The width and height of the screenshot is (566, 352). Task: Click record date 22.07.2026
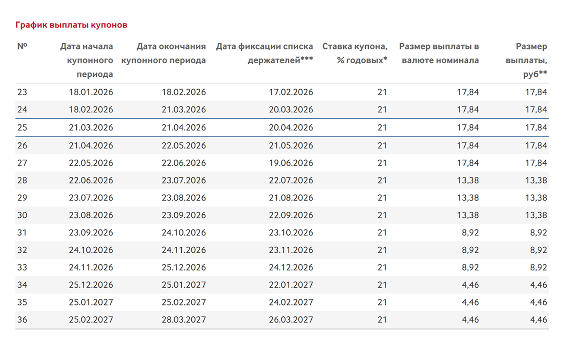click(291, 180)
